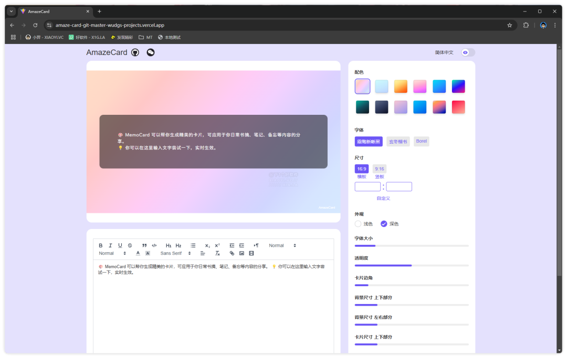567x358 pixels.
Task: Toggle list formatting icon
Action: point(193,245)
